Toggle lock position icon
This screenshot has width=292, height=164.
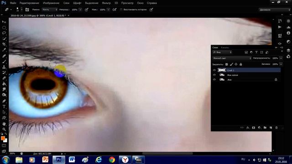coord(236,64)
